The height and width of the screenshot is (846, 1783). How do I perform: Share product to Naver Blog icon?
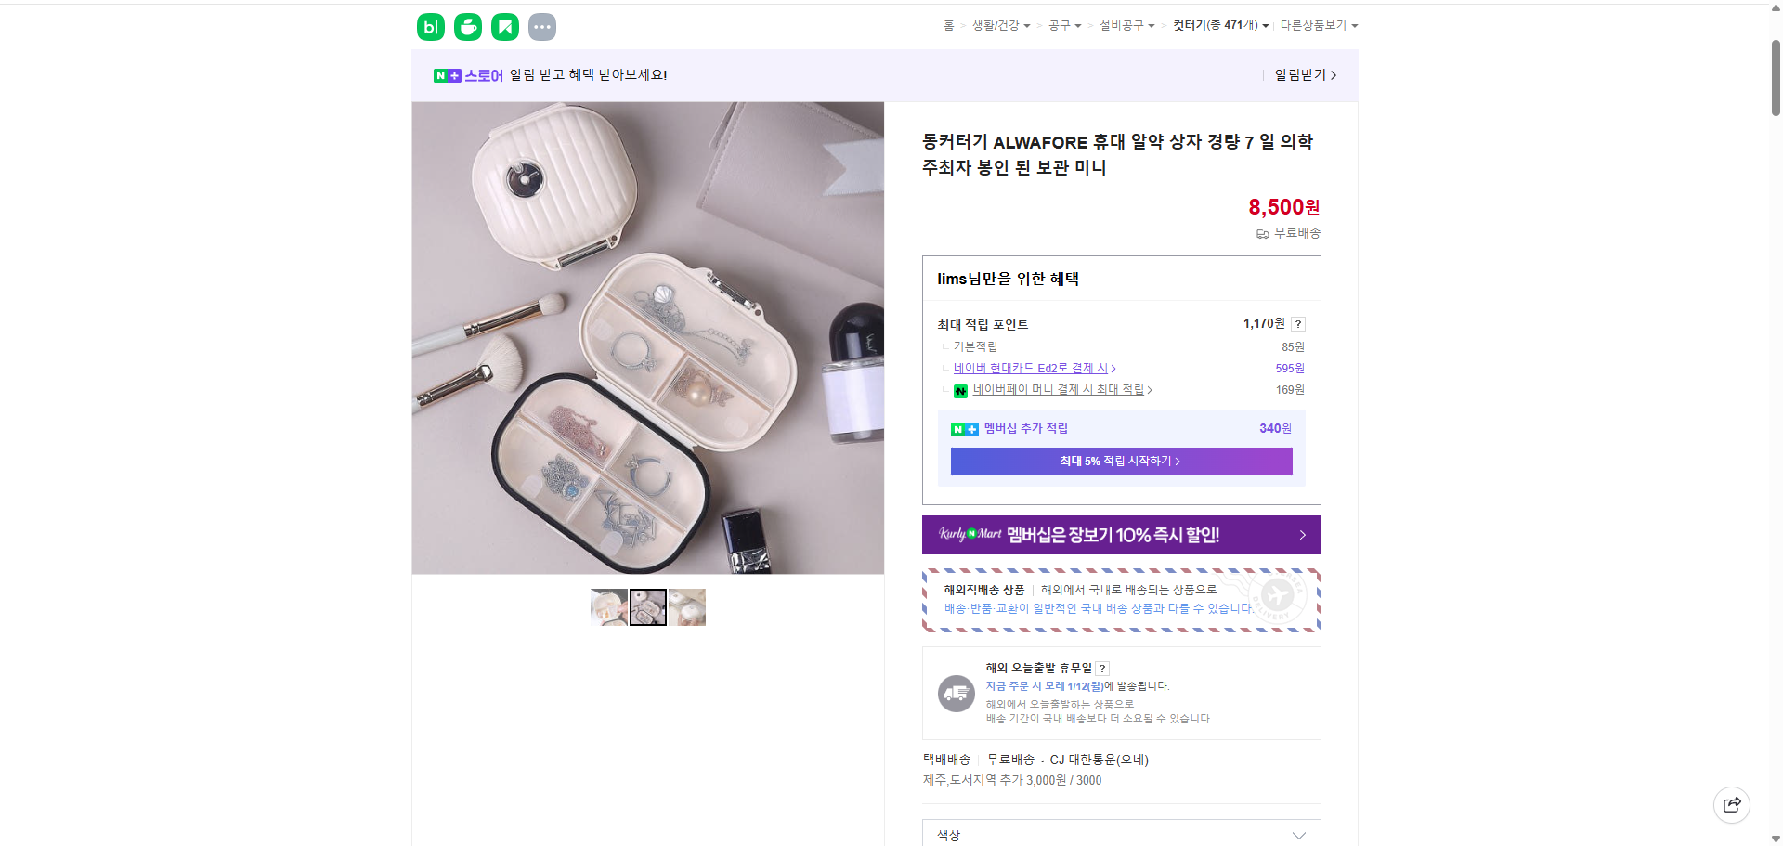coord(430,26)
